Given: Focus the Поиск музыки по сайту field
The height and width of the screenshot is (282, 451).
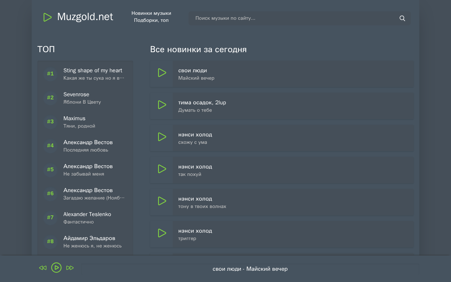Looking at the screenshot, I should pos(299,18).
